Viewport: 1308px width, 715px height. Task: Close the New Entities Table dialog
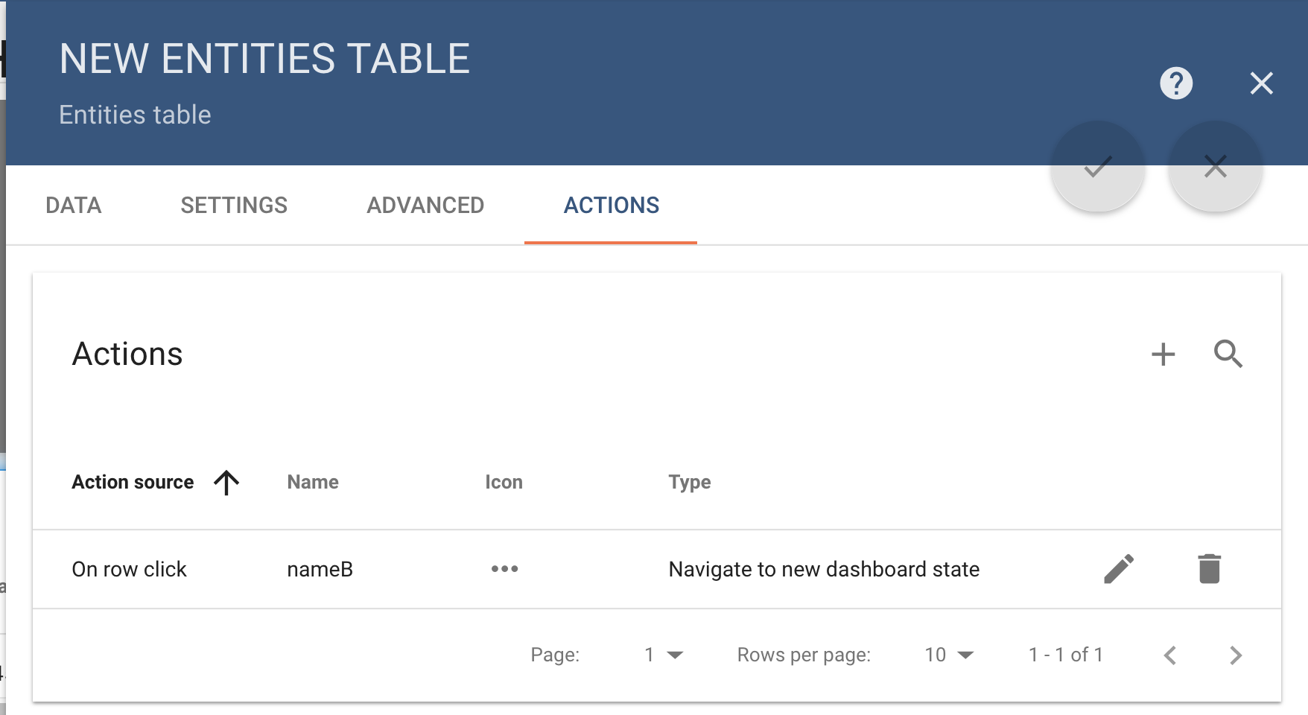1261,83
